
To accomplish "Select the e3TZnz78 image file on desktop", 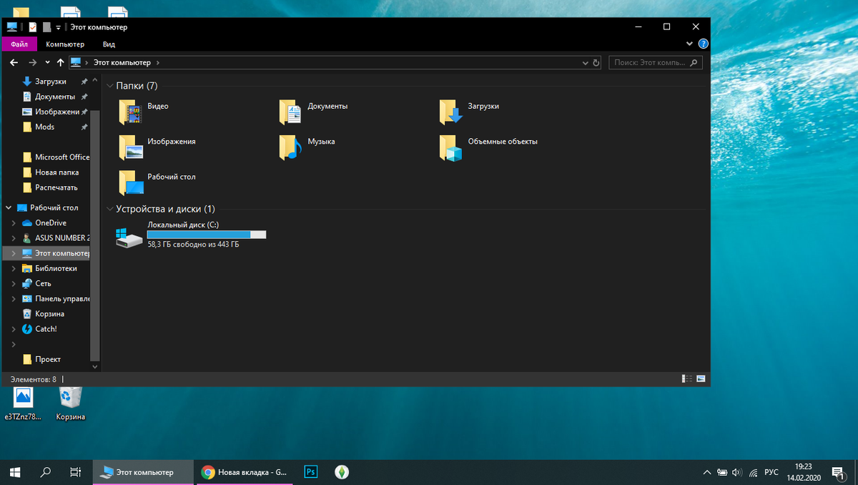I will pos(23,404).
